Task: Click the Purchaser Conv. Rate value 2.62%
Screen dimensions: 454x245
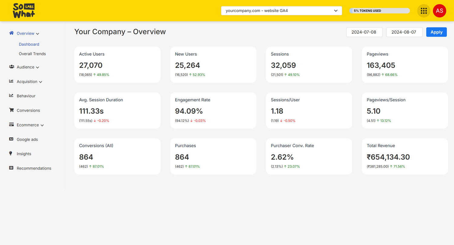Action: 282,157
